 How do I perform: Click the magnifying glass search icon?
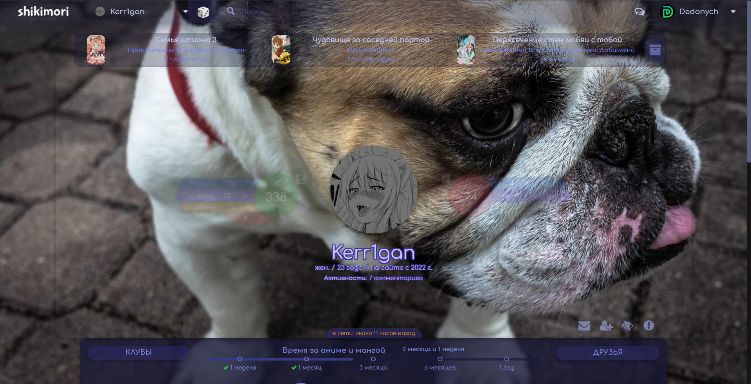[x=231, y=11]
